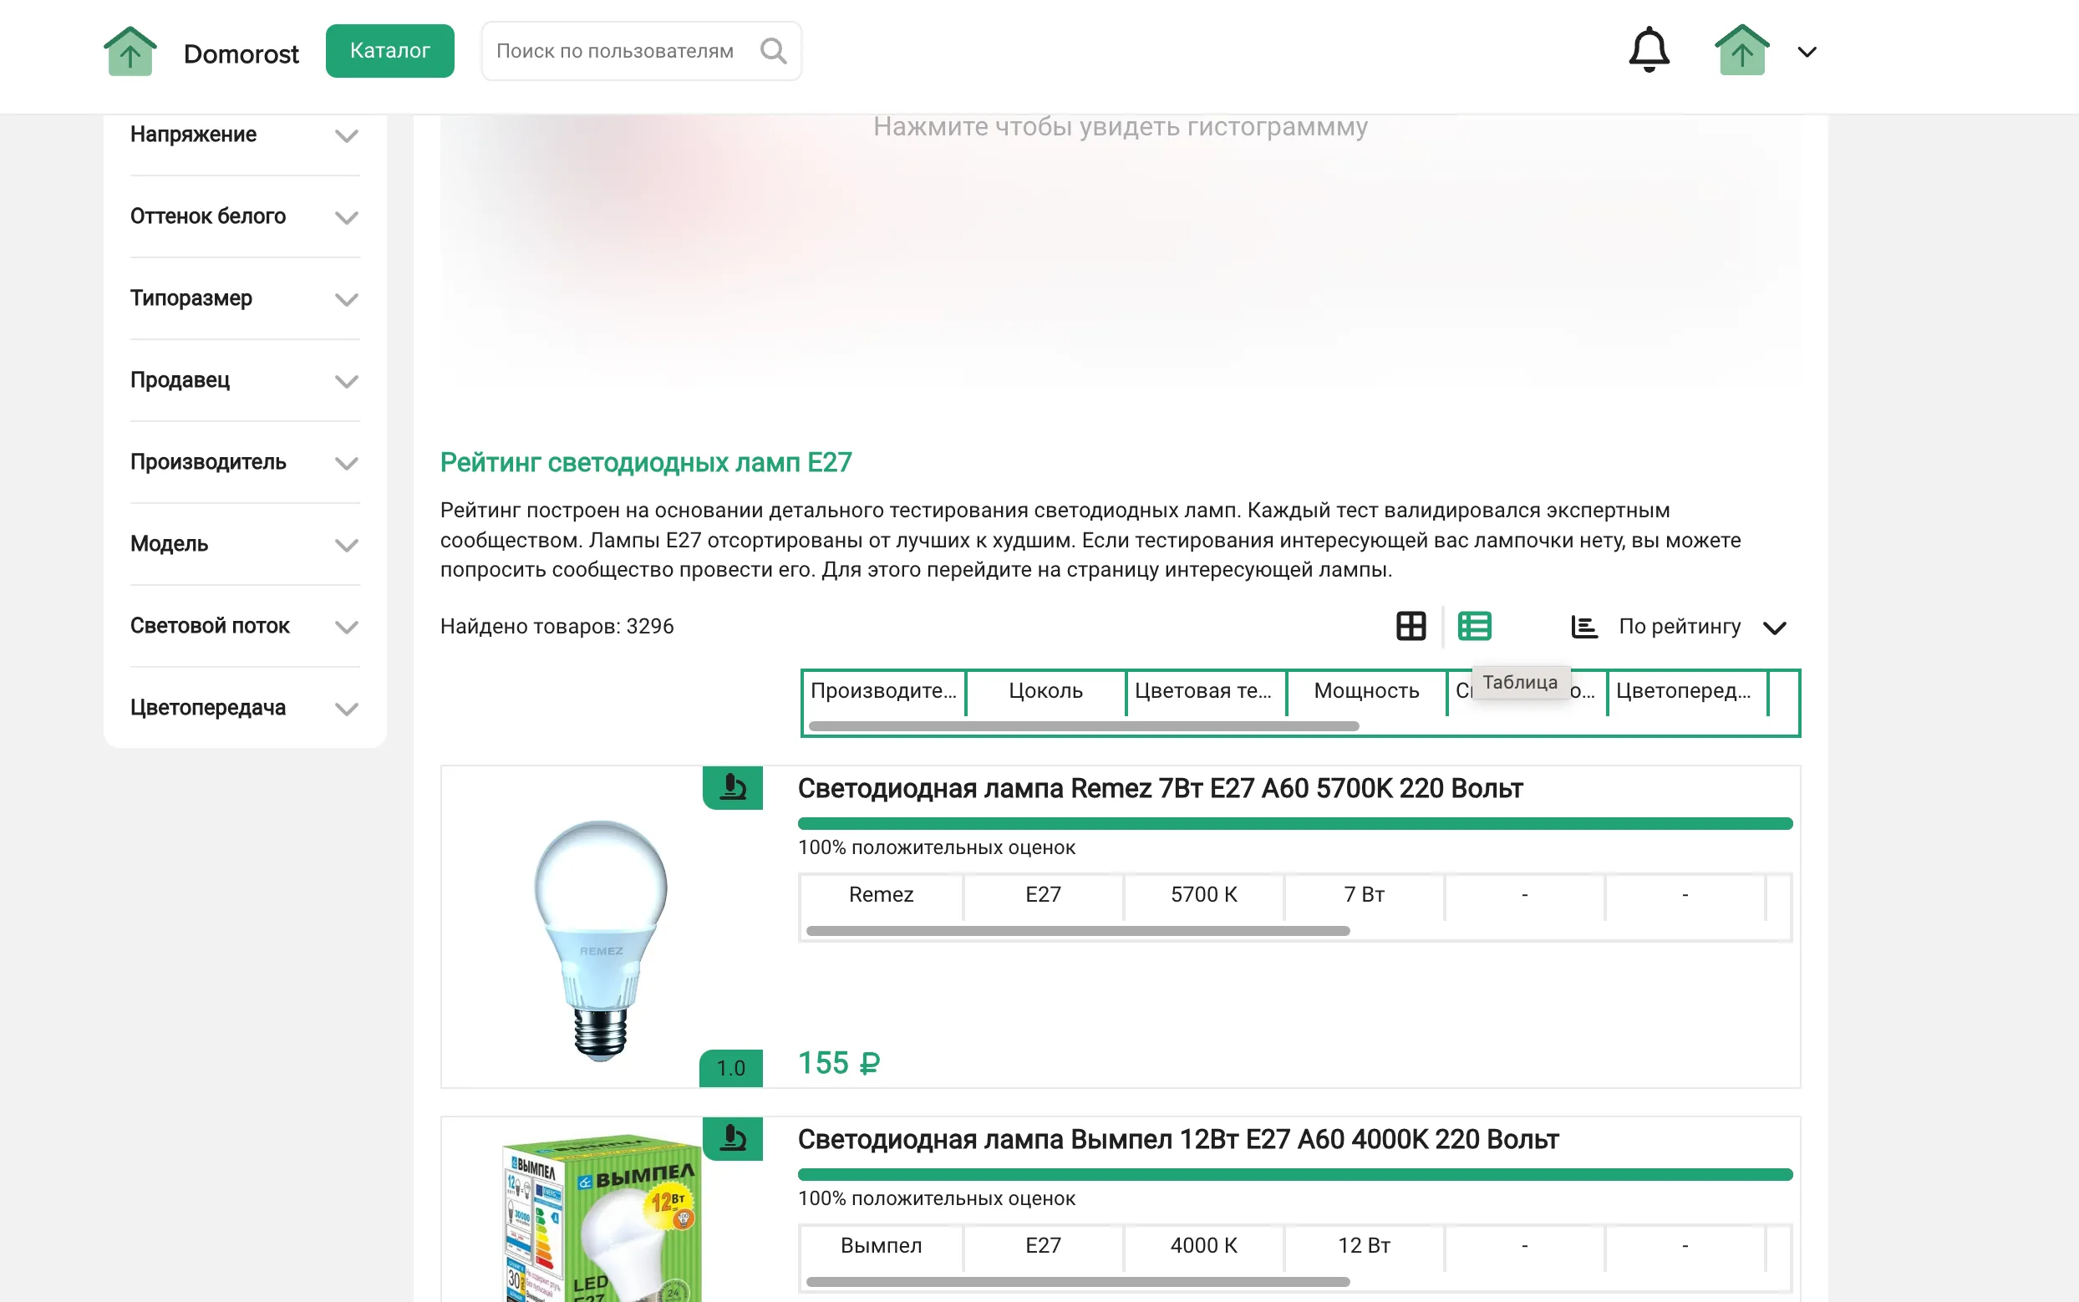Click the microscope badge on Remez lamp
Image resolution: width=2079 pixels, height=1302 pixels.
click(x=733, y=787)
